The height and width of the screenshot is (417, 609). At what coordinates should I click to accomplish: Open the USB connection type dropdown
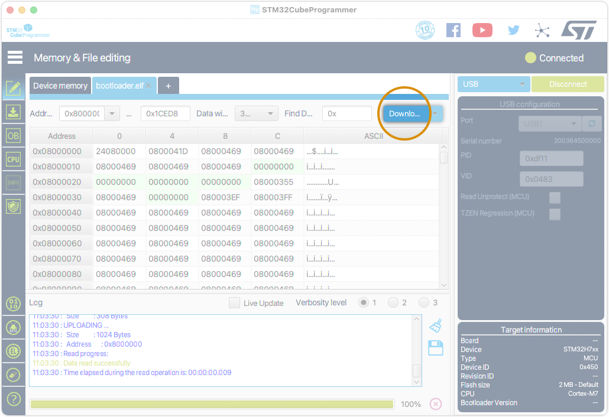[494, 84]
